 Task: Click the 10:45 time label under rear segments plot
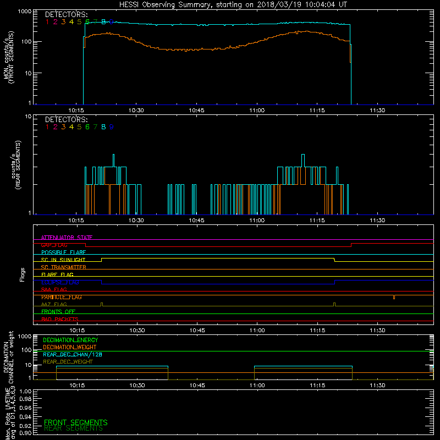(x=196, y=221)
